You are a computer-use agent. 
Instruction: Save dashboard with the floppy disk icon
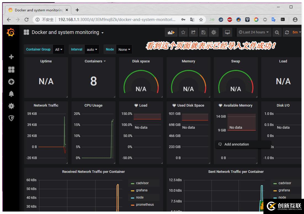203,32
